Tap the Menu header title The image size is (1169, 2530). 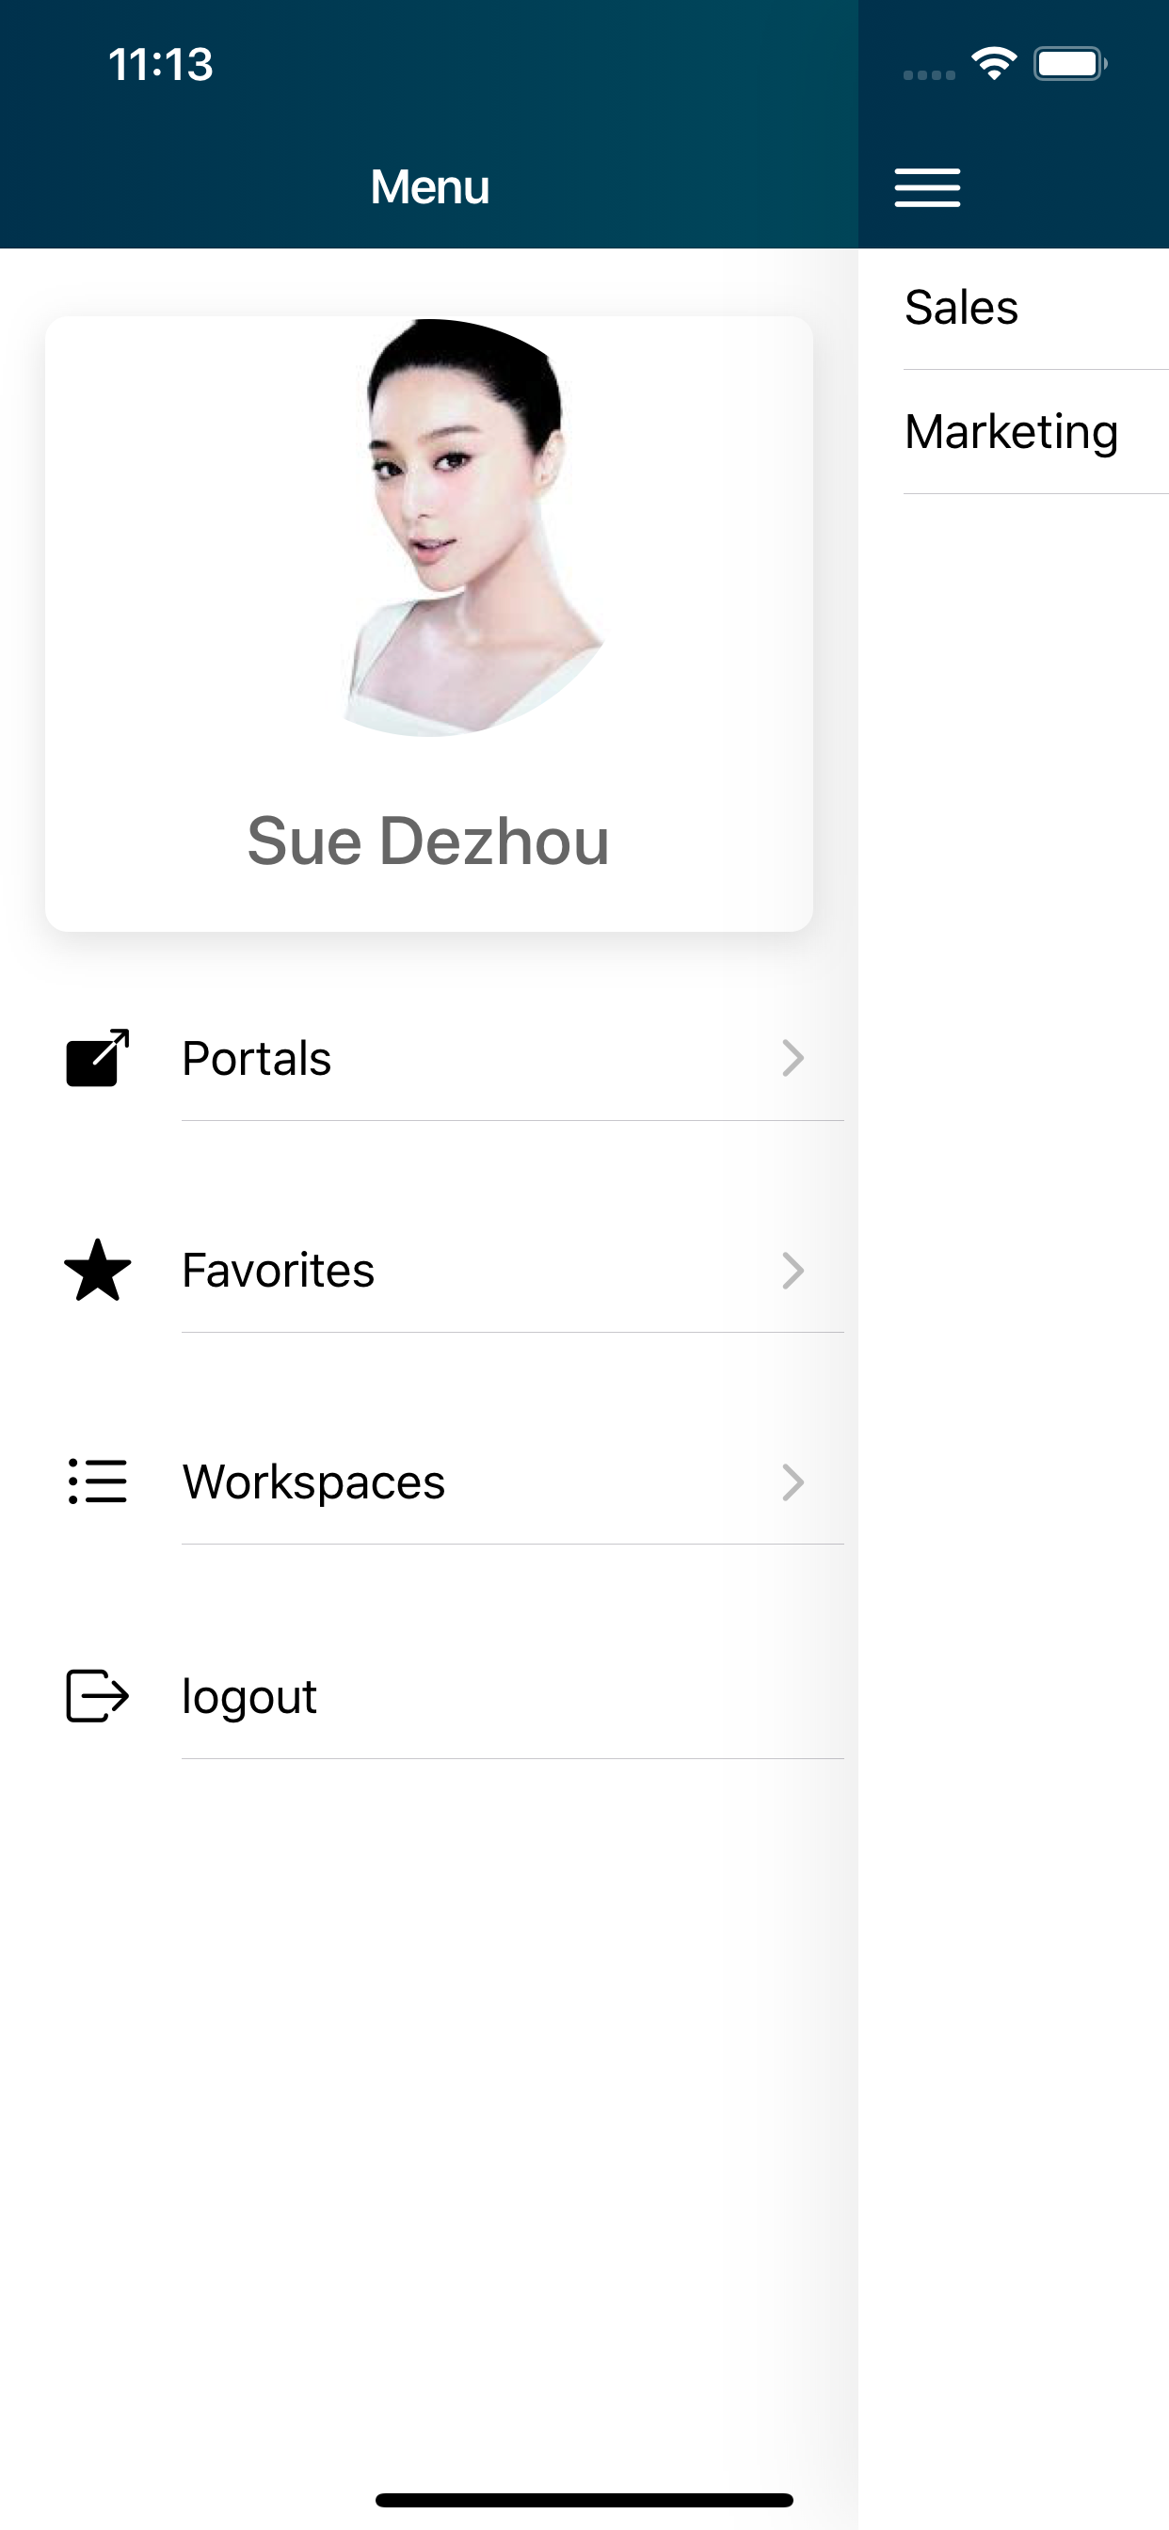pos(429,186)
